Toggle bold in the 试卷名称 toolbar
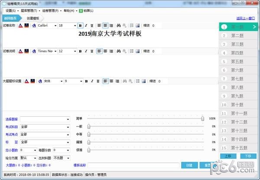Viewport: 260px width, 180px height. click(x=80, y=26)
